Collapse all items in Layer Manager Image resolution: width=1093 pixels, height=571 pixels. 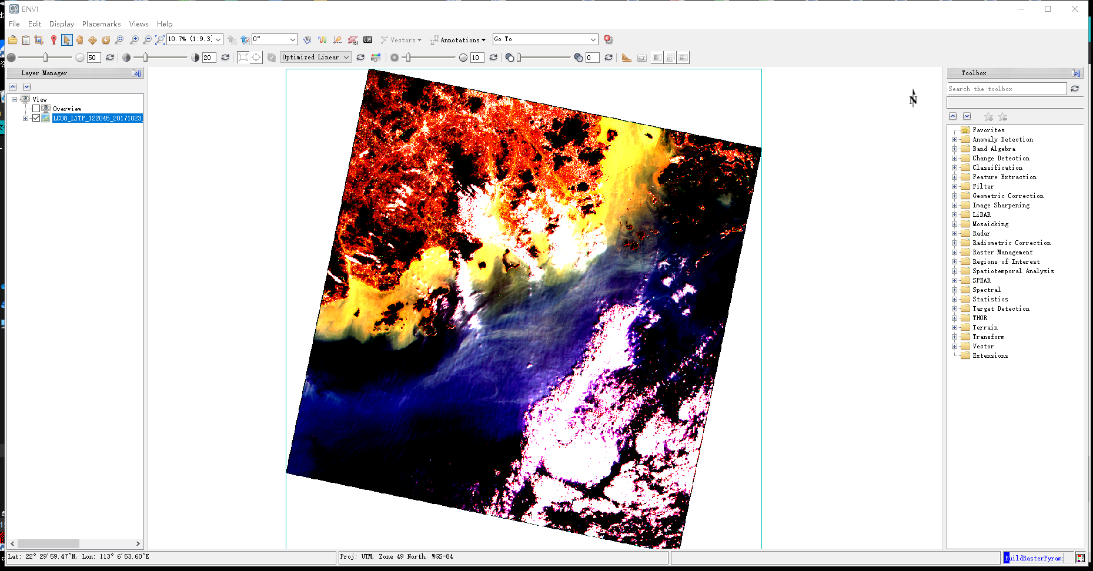coord(12,86)
